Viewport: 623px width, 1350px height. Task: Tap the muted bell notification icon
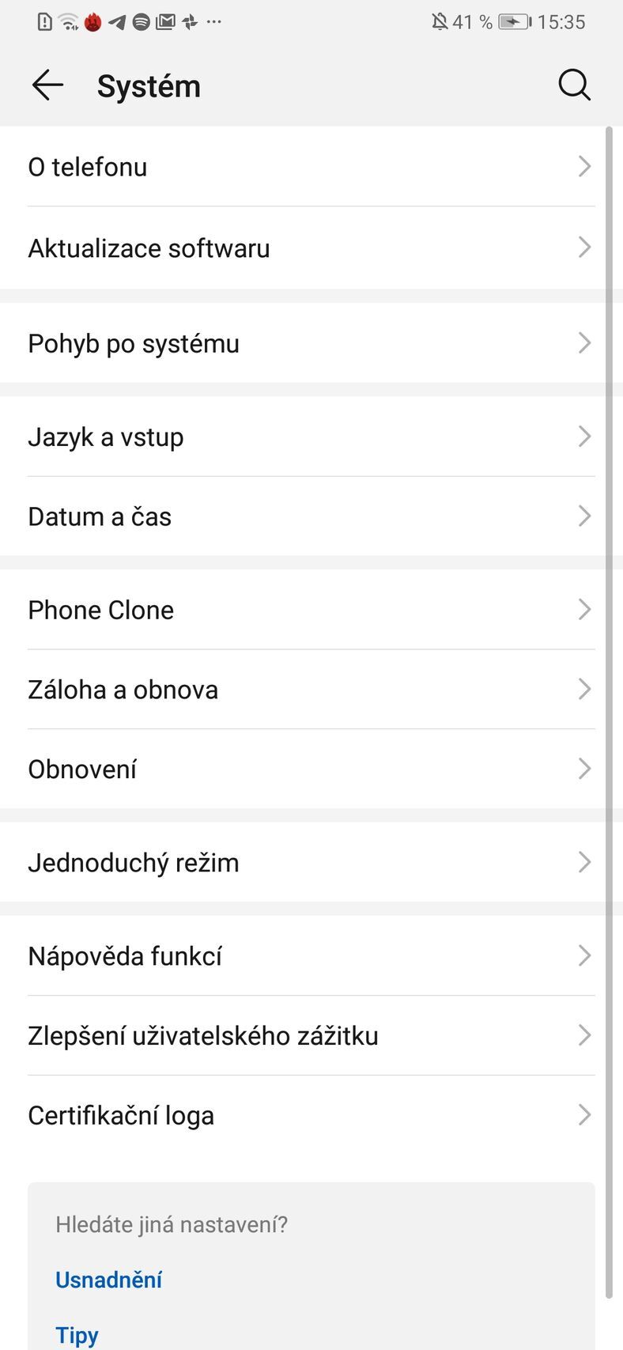coord(440,22)
